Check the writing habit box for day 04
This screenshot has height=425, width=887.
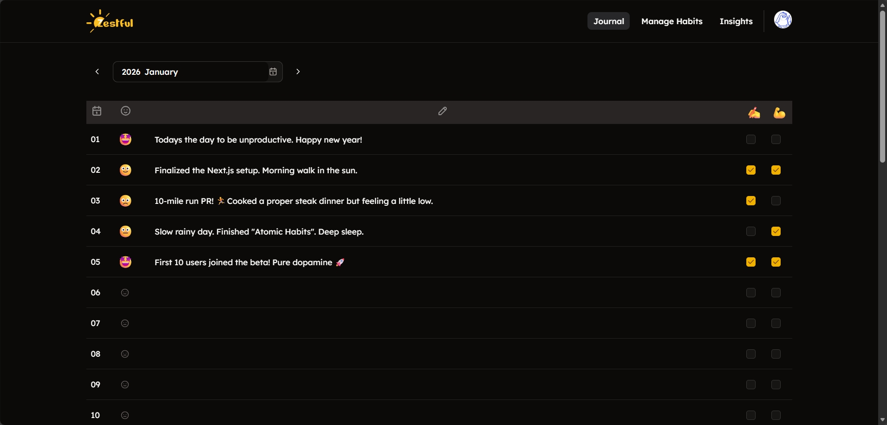click(751, 231)
